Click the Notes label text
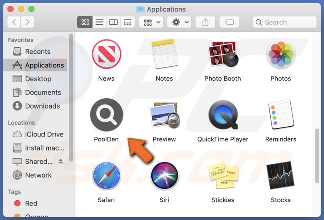The width and height of the screenshot is (324, 220). pos(164,79)
